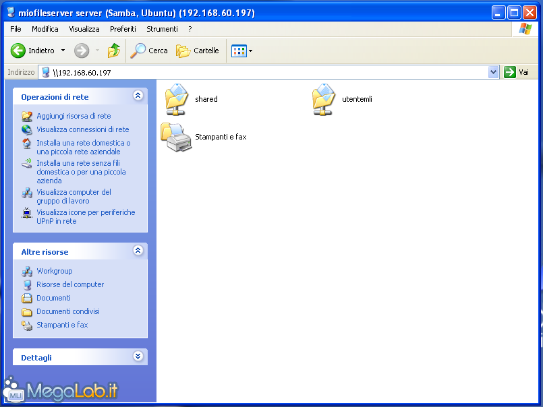Open Stampanti e fax sidebar link

point(62,325)
